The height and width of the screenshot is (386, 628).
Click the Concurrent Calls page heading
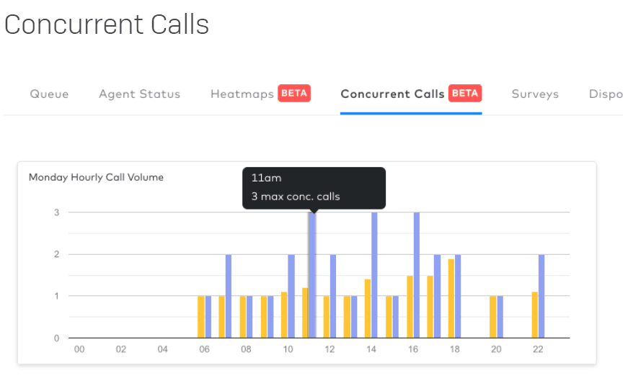coord(107,24)
